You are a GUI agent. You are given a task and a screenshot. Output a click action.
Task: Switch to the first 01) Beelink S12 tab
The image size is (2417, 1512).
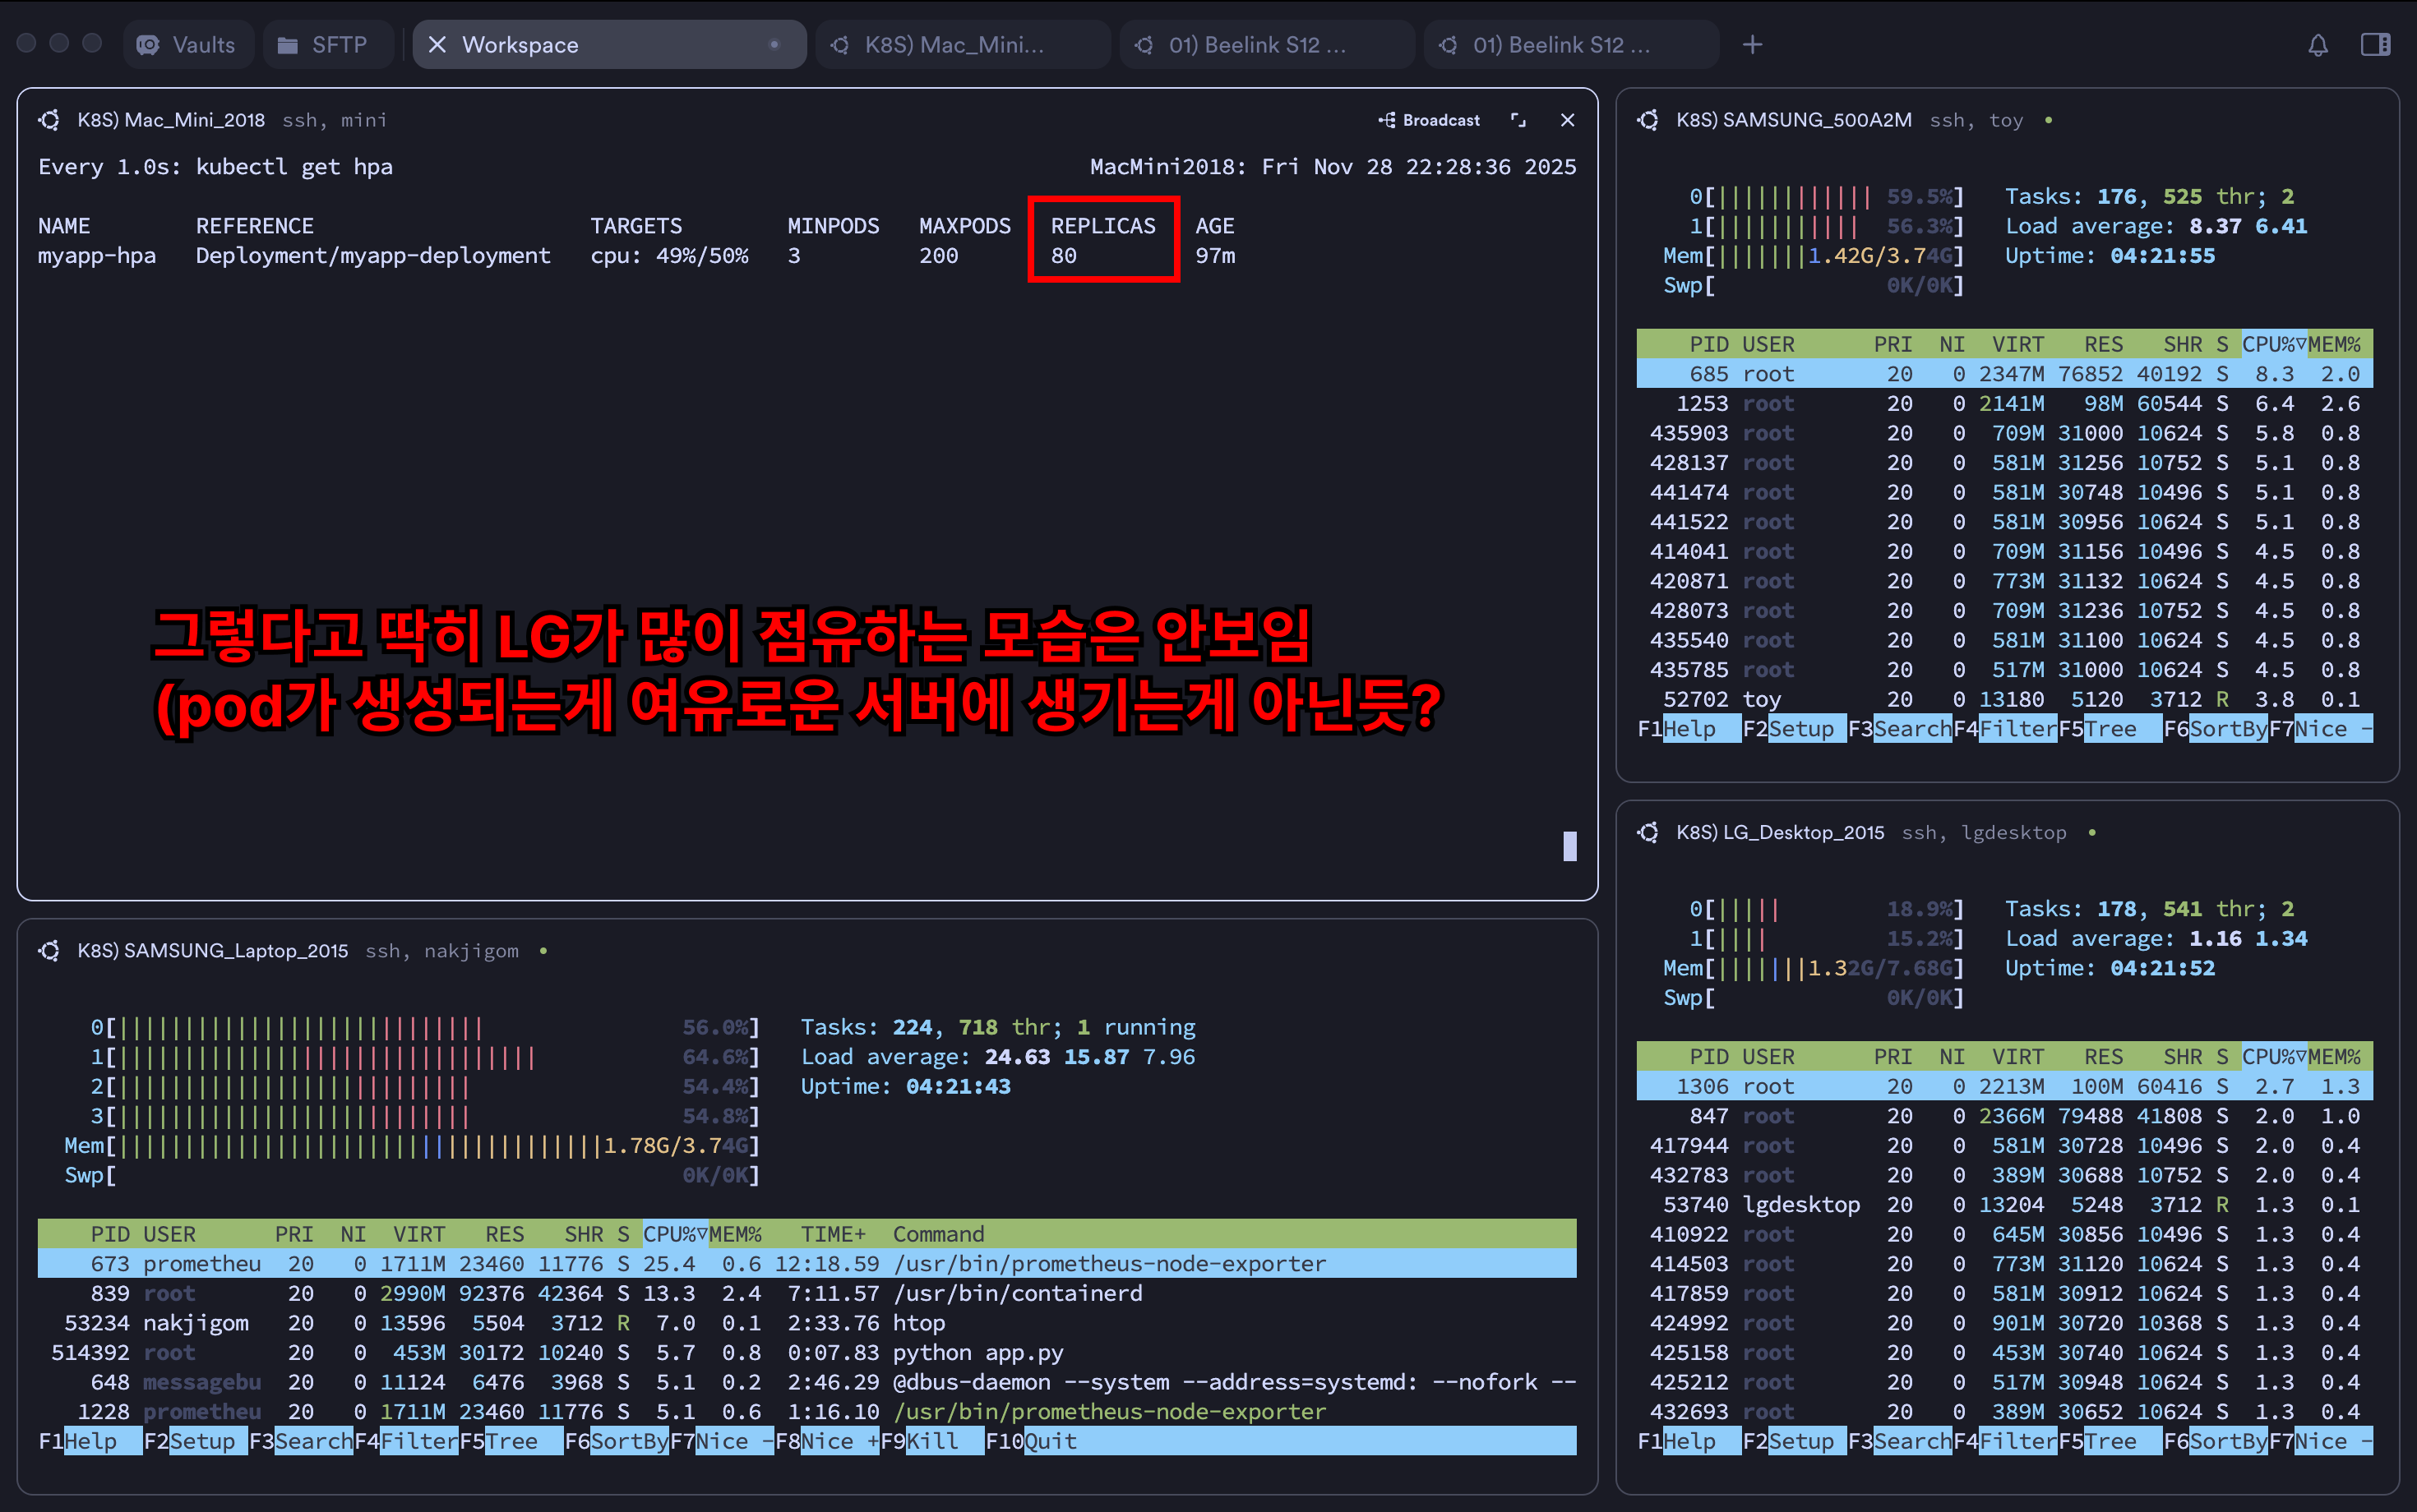1256,45
